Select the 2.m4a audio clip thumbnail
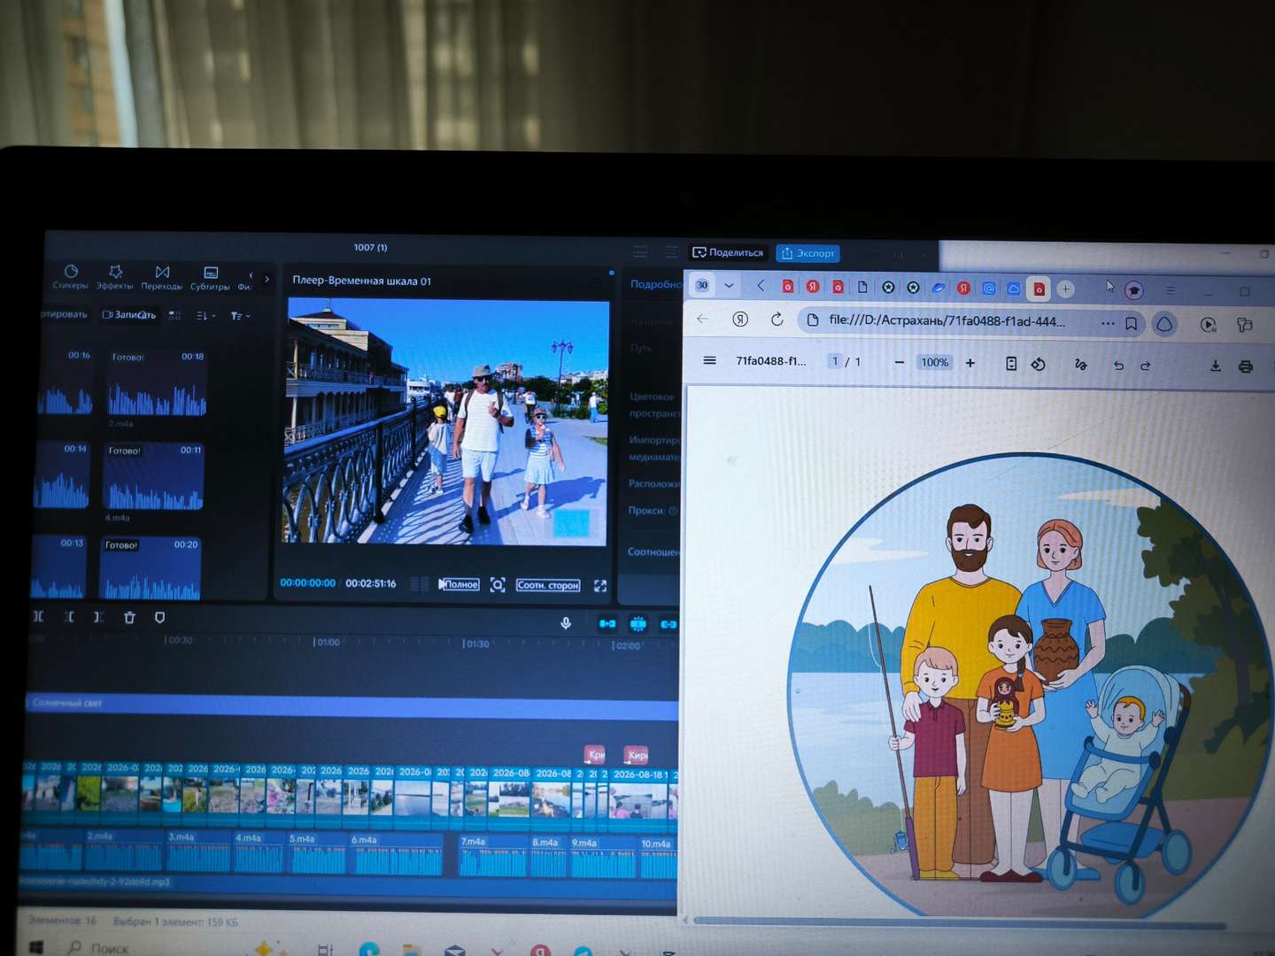This screenshot has width=1275, height=956. (157, 382)
